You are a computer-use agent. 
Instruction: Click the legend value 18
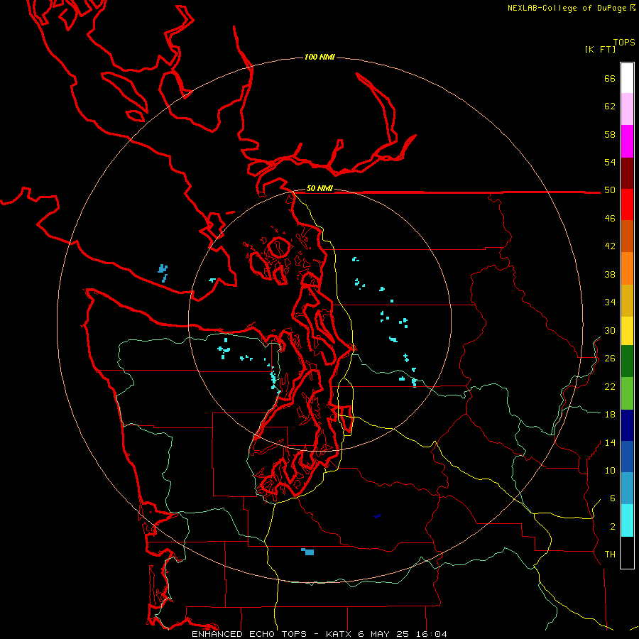click(x=610, y=414)
